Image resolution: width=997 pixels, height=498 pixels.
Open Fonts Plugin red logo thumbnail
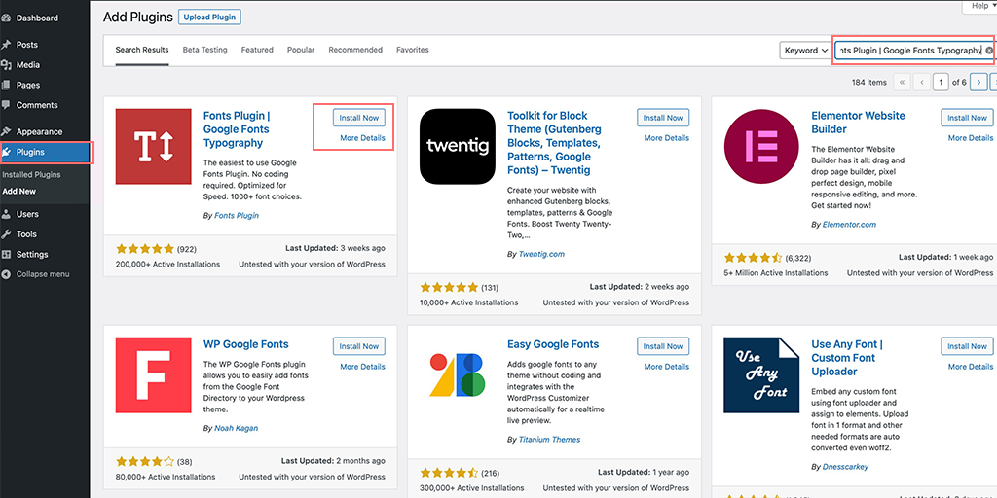(153, 147)
